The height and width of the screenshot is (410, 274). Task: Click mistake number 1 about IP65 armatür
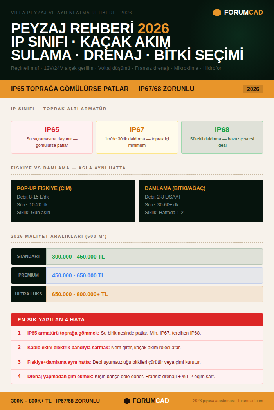[x=137, y=333]
